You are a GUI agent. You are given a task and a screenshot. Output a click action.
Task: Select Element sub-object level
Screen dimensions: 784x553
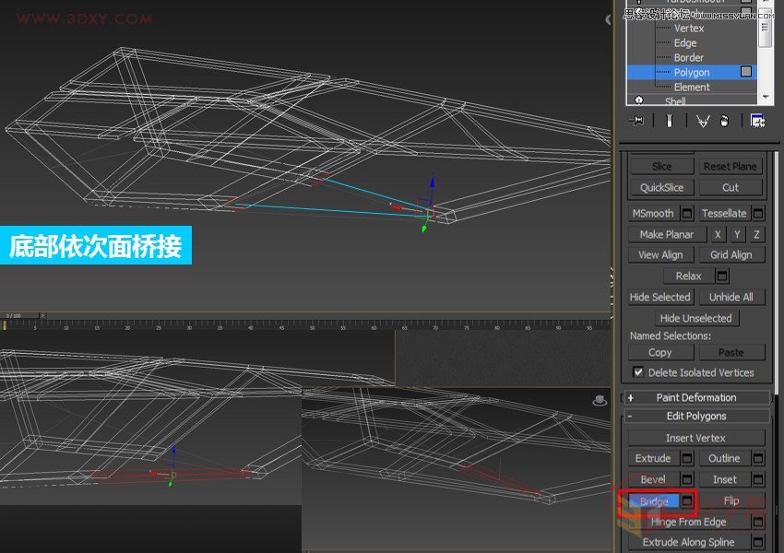click(x=692, y=87)
